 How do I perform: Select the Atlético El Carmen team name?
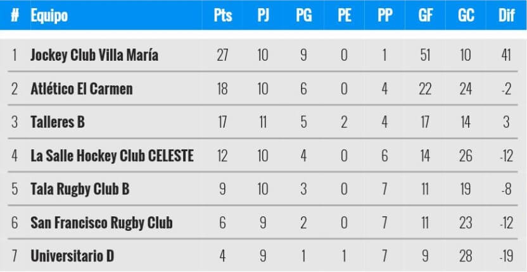click(82, 89)
